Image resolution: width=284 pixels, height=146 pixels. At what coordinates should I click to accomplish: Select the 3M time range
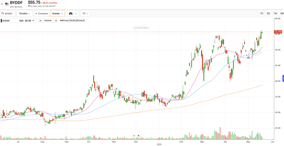(282, 14)
